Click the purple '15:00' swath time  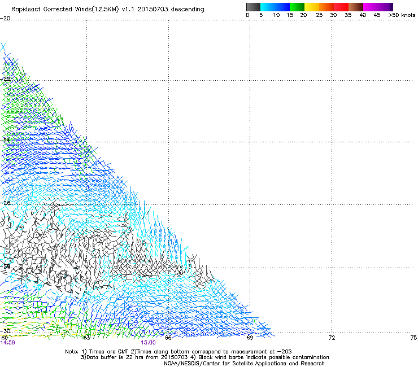point(148,343)
